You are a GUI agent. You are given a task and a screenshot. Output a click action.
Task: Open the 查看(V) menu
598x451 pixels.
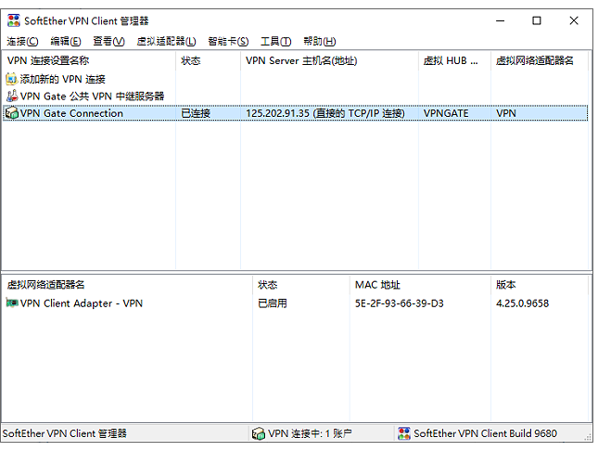[x=108, y=41]
